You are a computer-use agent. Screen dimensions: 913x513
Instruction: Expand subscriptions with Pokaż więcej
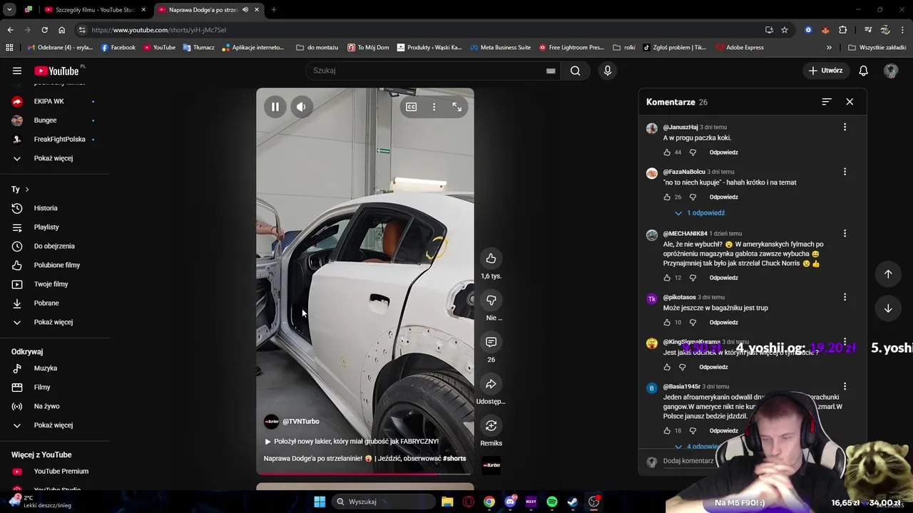coord(54,158)
